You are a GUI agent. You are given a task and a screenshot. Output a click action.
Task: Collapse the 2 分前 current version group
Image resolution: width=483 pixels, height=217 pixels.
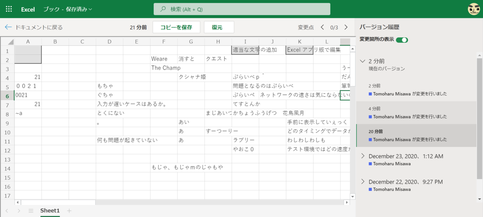click(362, 61)
